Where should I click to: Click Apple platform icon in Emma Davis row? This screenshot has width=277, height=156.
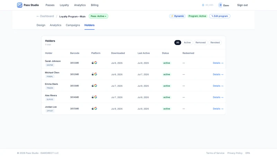pyautogui.click(x=92, y=86)
